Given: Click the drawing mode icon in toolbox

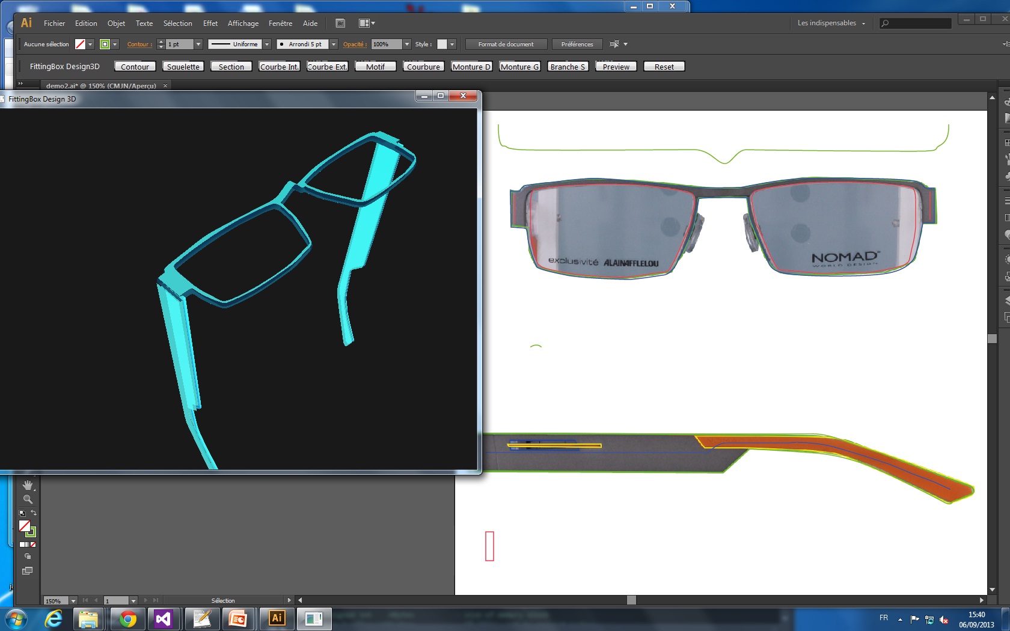Looking at the screenshot, I should pos(28,556).
